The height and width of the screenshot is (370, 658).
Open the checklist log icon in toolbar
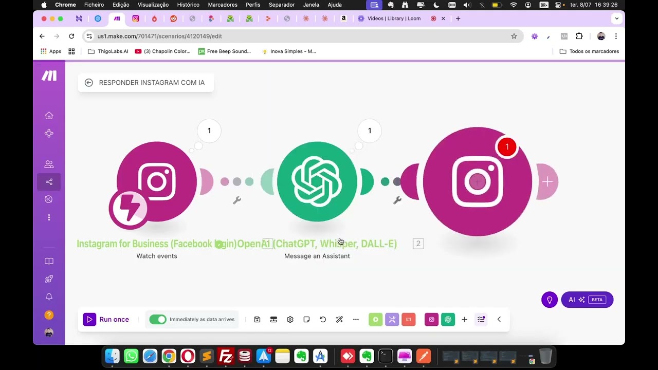pyautogui.click(x=481, y=319)
